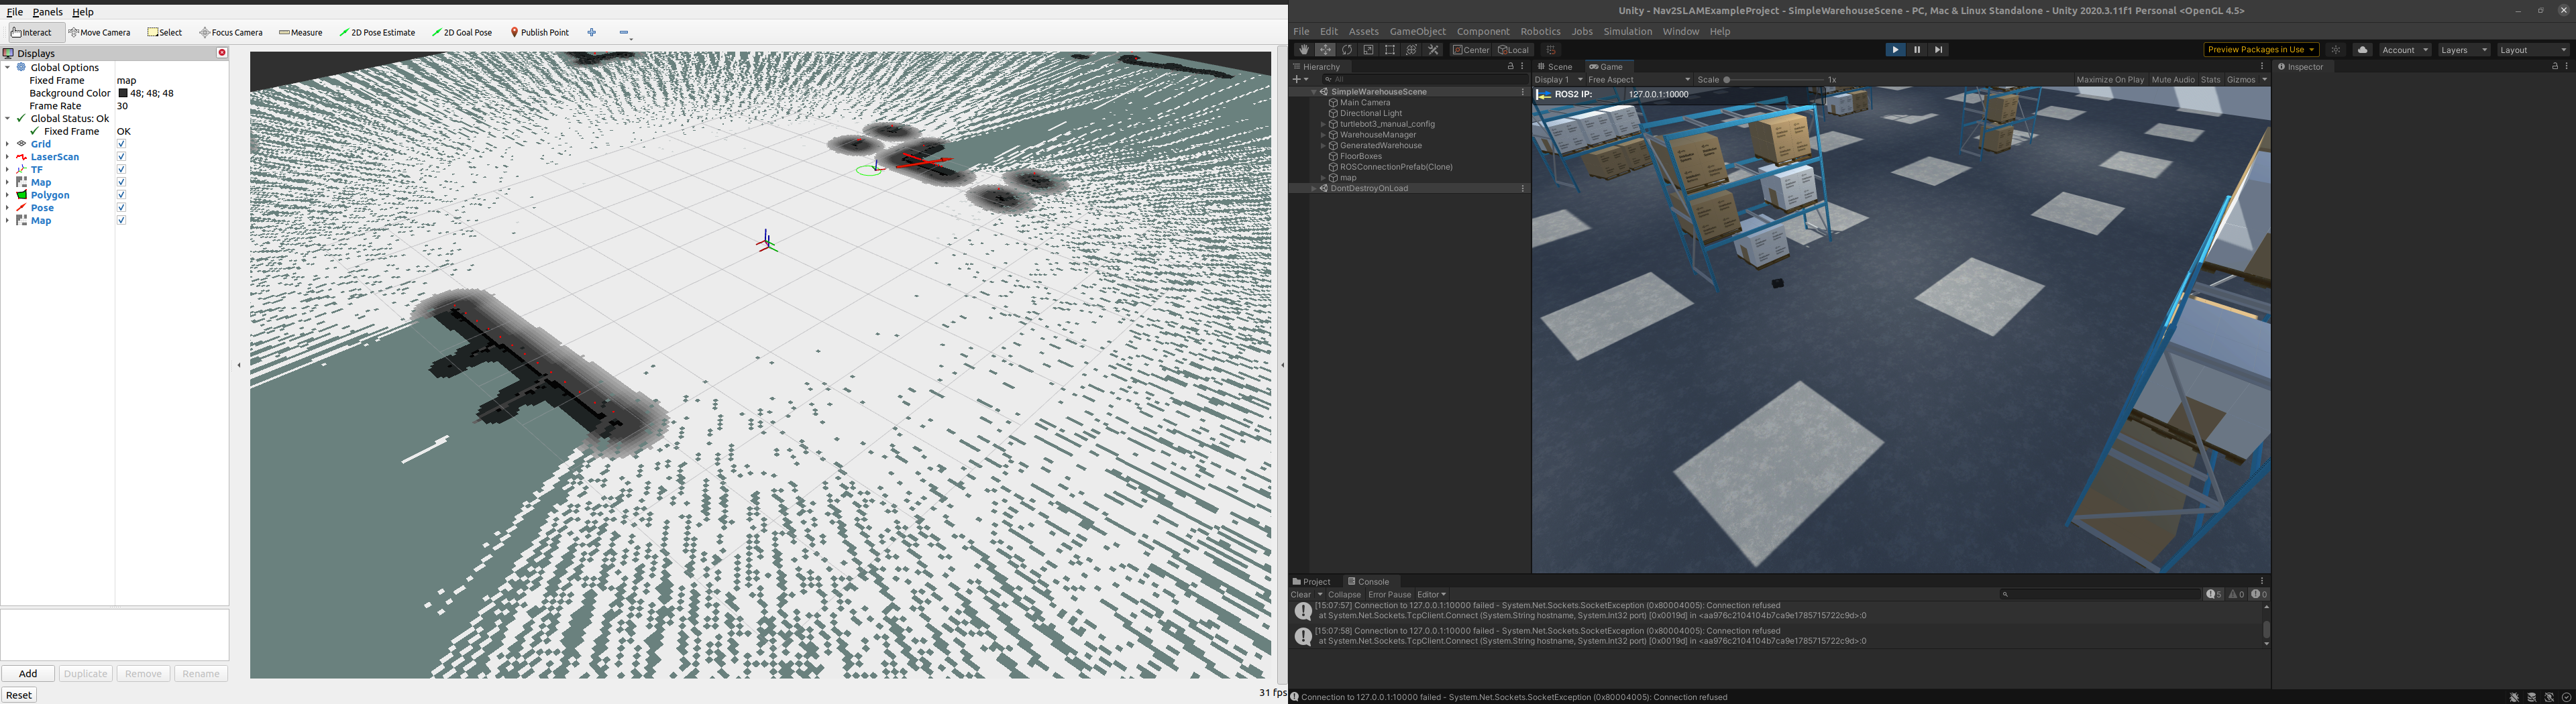Click the warning count filter in Console
This screenshot has width=2576, height=704.
coord(2236,594)
